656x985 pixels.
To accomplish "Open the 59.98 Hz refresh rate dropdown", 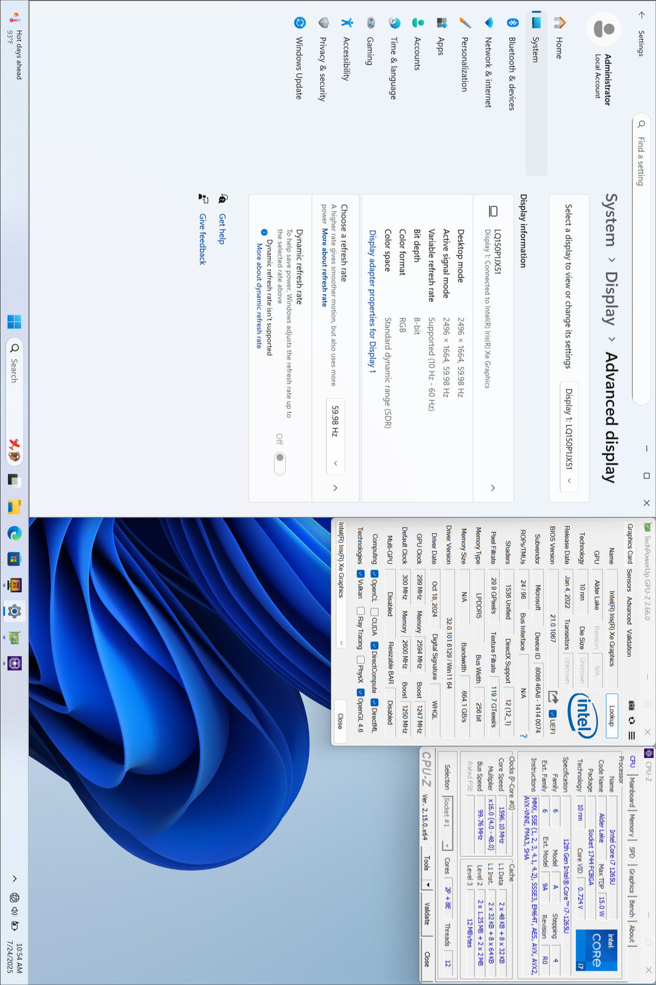I will click(335, 436).
